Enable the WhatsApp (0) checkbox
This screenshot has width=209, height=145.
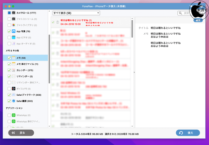[9, 115]
